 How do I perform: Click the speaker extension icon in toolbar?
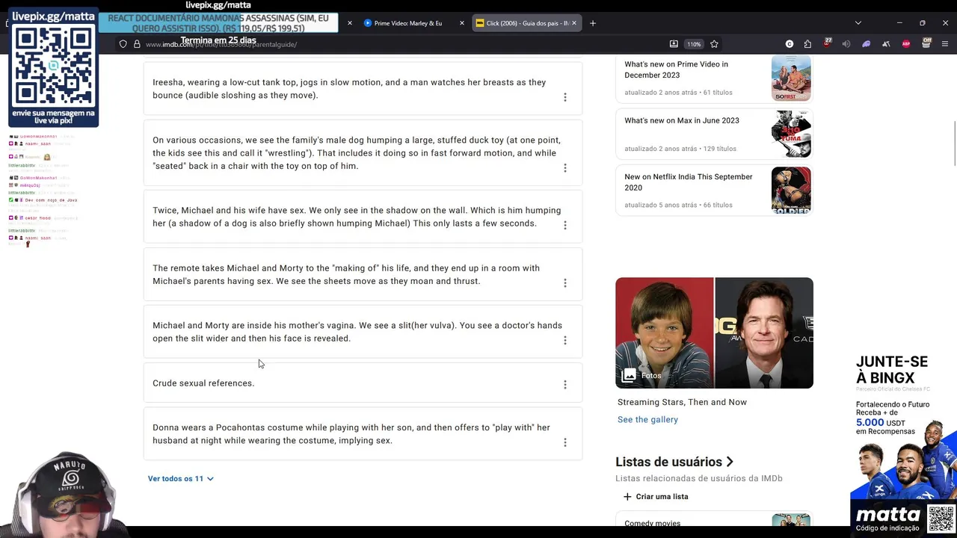pos(846,44)
